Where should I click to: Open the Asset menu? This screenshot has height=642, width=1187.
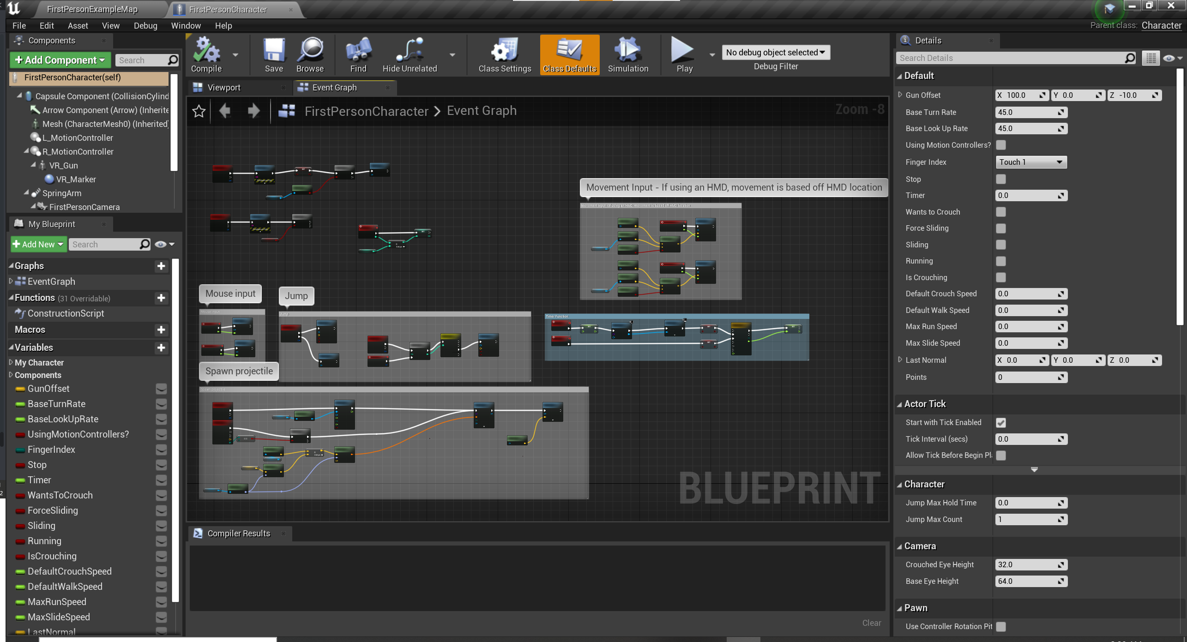pos(78,26)
